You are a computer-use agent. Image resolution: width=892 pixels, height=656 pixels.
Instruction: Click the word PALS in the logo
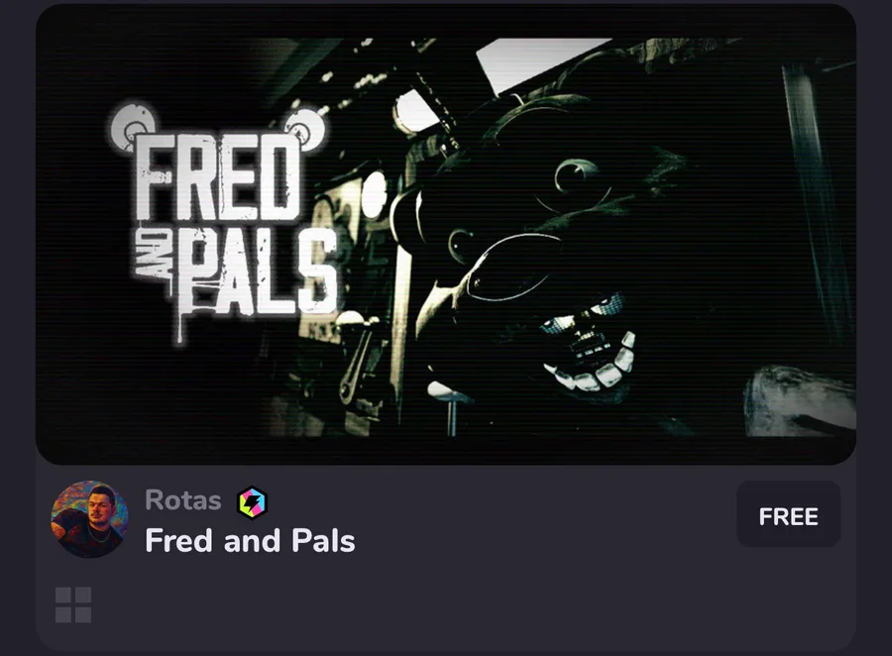pyautogui.click(x=256, y=272)
